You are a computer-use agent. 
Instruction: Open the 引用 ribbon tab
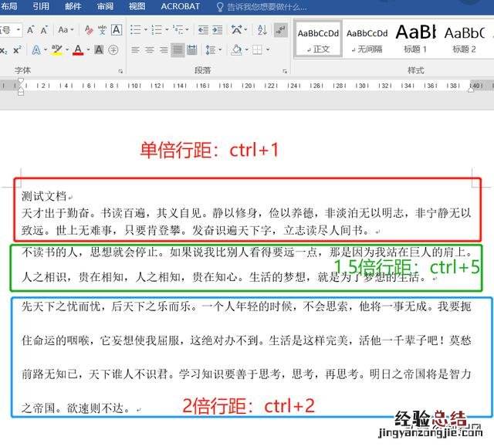[x=41, y=6]
